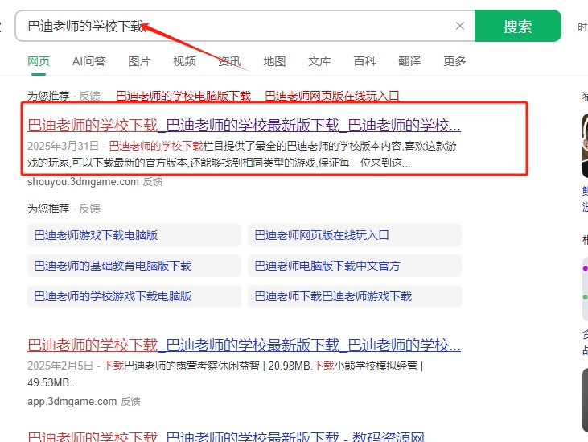
Task: Select the 视频 tab
Action: pyautogui.click(x=184, y=61)
